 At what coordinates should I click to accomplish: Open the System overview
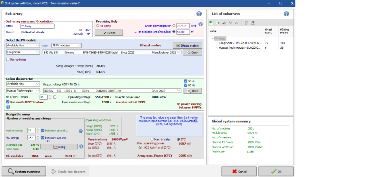click(x=23, y=171)
